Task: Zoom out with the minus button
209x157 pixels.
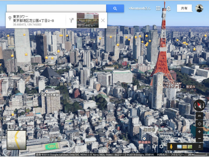Action: tap(200, 138)
